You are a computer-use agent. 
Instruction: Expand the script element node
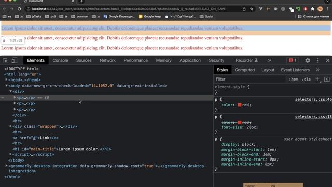pyautogui.click(x=10, y=154)
